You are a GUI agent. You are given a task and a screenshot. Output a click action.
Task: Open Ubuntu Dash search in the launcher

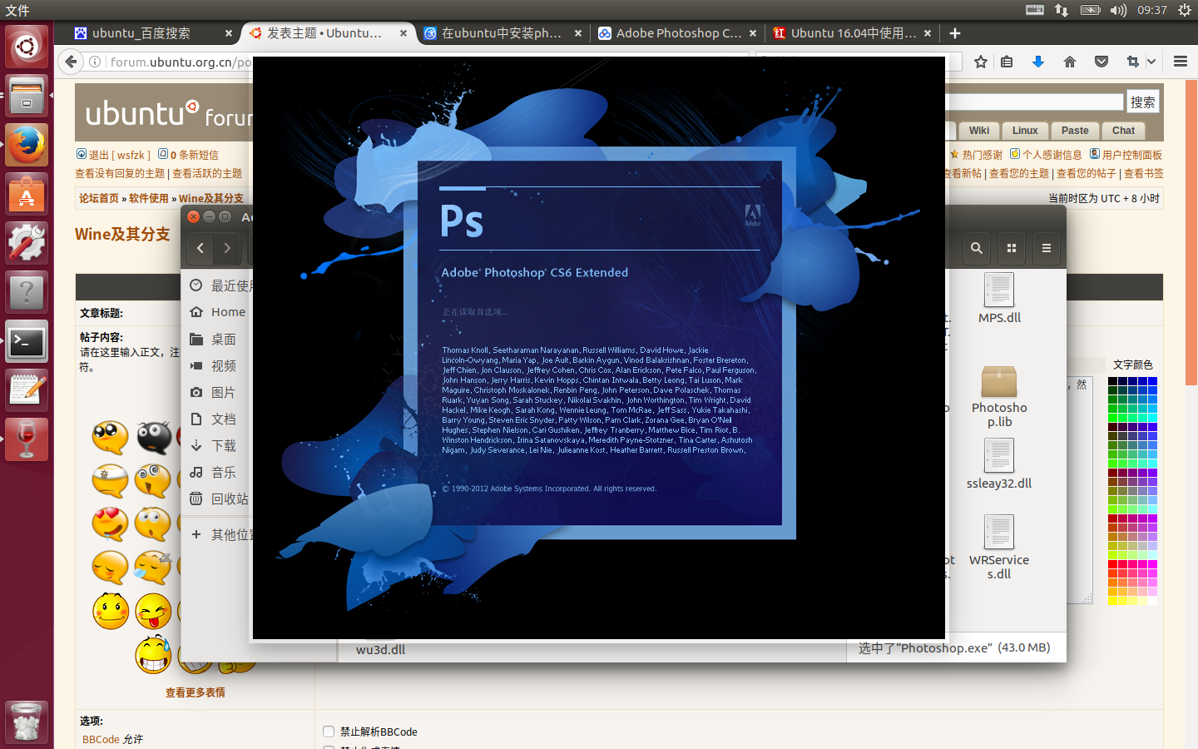27,47
